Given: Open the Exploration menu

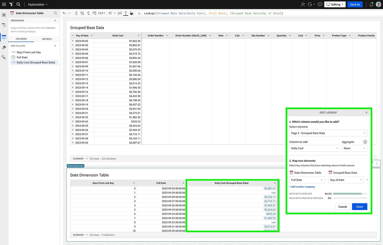Looking at the screenshot, I should [37, 4].
